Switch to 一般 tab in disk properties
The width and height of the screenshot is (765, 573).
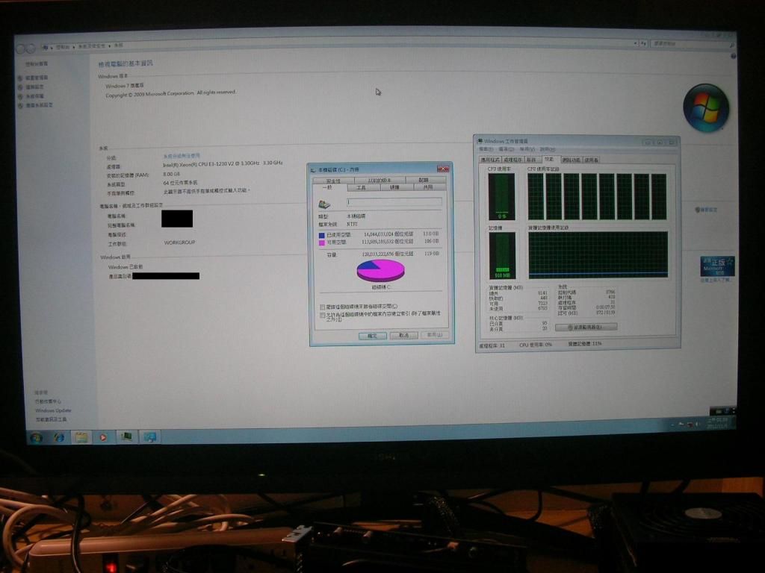pos(328,187)
